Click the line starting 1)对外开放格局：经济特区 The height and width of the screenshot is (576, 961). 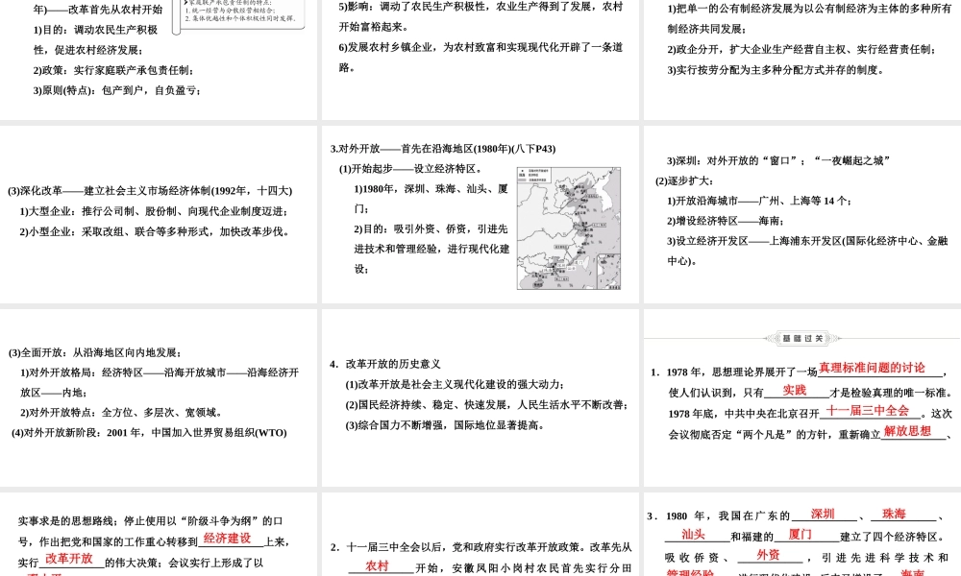point(160,372)
